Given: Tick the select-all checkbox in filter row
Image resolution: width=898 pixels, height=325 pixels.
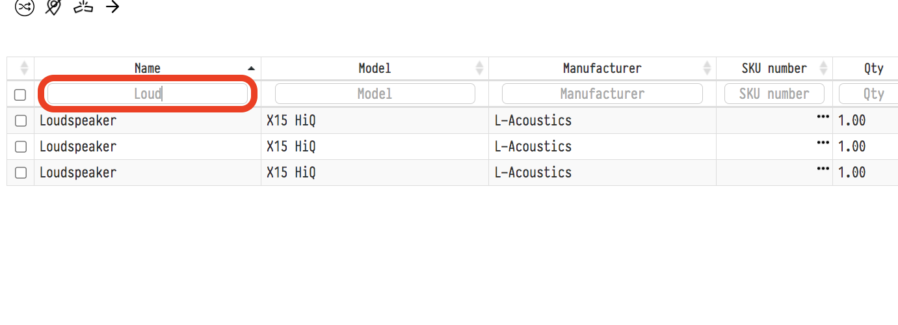Looking at the screenshot, I should click(x=20, y=95).
